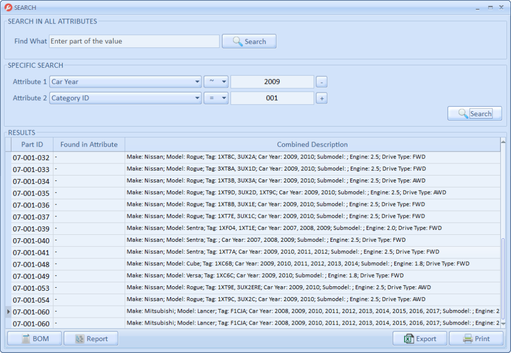Image resolution: width=511 pixels, height=353 pixels.
Task: Open the Category ID attribute dropdown
Action: point(197,98)
